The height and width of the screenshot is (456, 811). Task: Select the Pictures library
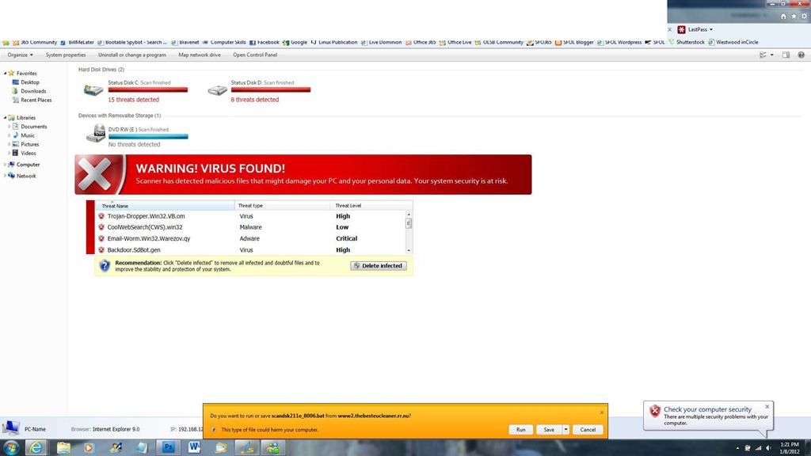(25, 144)
